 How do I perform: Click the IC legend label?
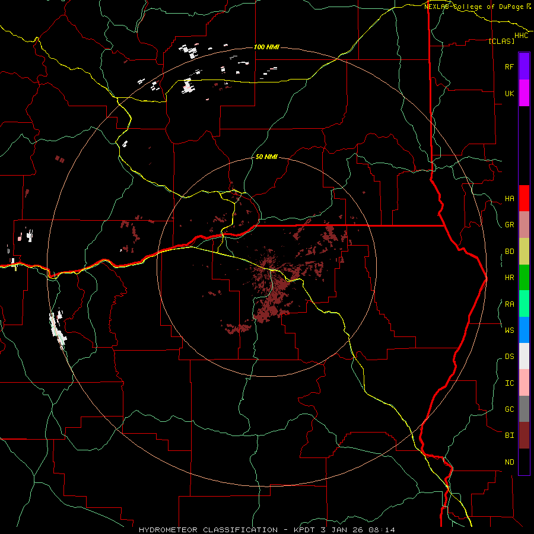[509, 383]
